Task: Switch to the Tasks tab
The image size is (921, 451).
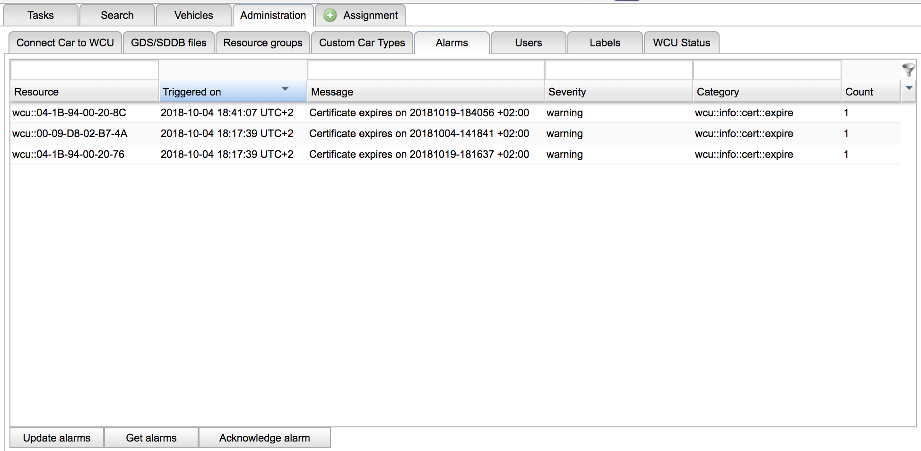Action: pyautogui.click(x=41, y=16)
